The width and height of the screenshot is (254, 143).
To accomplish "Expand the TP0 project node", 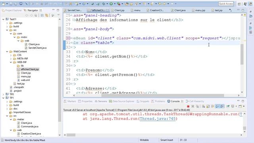I will point(3,94).
